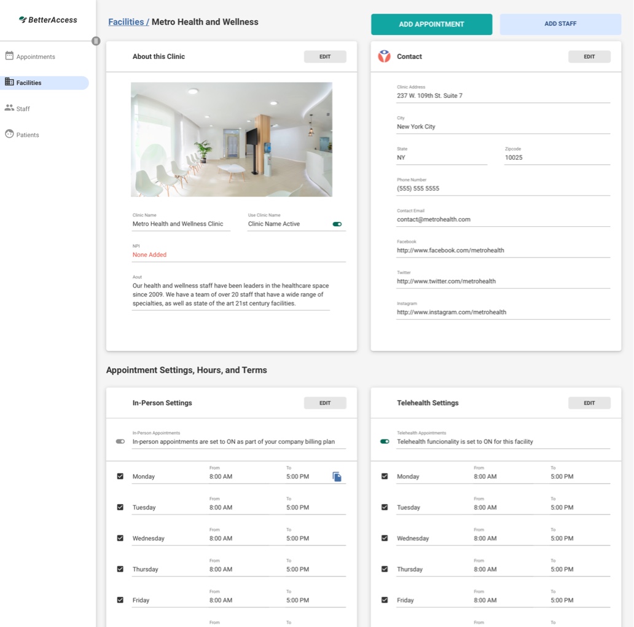Viewport: 634px width, 627px height.
Task: Disable Telehealth Appointments for this facility
Action: point(385,441)
